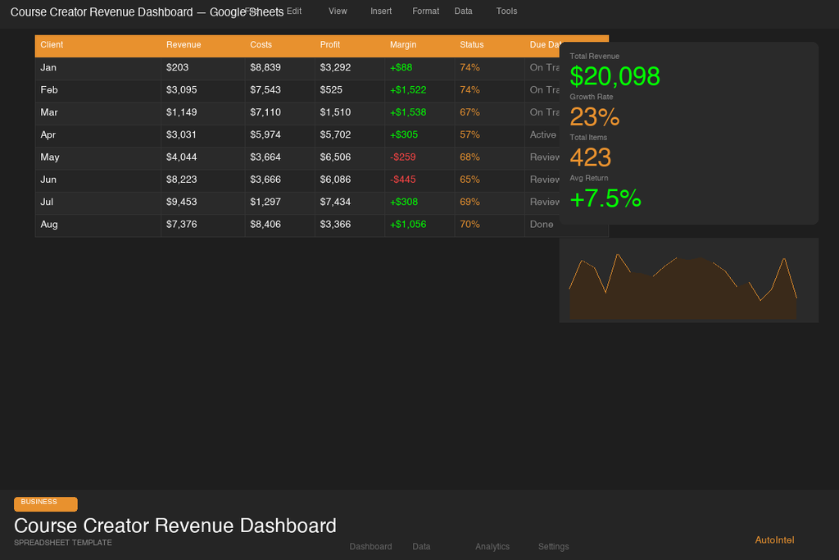Select the Active cell in Apr row
839x560 pixels.
click(x=542, y=135)
